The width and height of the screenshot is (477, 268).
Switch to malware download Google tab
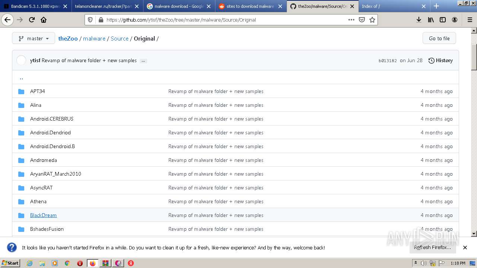179,6
